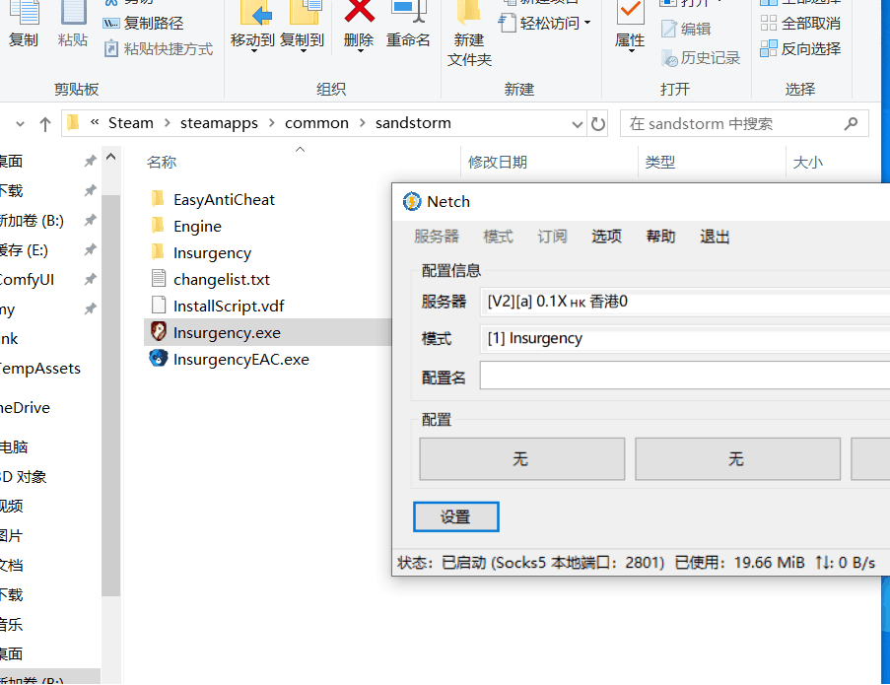The height and width of the screenshot is (685, 890).
Task: Click the red Delete (删除) icon
Action: click(x=360, y=10)
